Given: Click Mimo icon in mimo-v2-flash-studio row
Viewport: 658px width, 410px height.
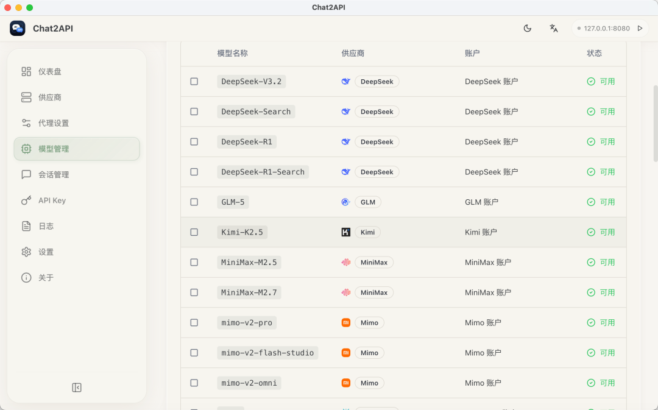Looking at the screenshot, I should click(x=346, y=353).
